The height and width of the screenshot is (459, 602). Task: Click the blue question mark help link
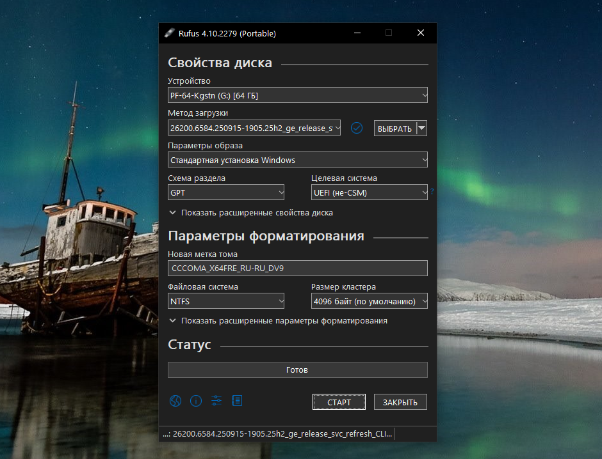coord(432,191)
